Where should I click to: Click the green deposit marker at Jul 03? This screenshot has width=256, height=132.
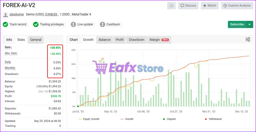(78, 106)
